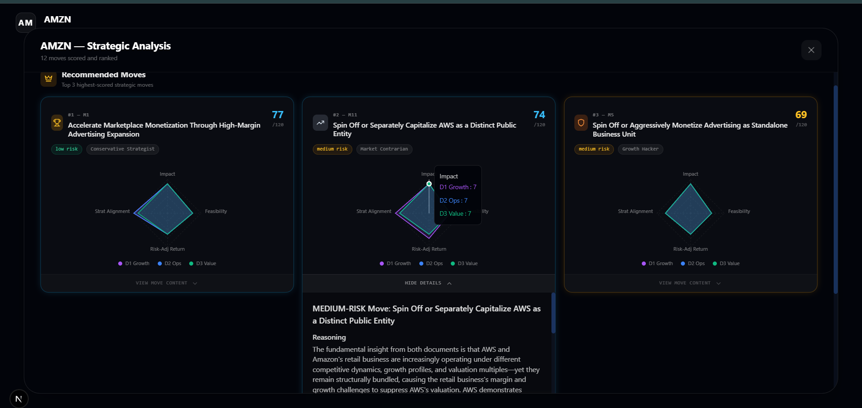Click the Growth Hacker tag
Viewport: 862px width, 408px height.
click(x=640, y=149)
